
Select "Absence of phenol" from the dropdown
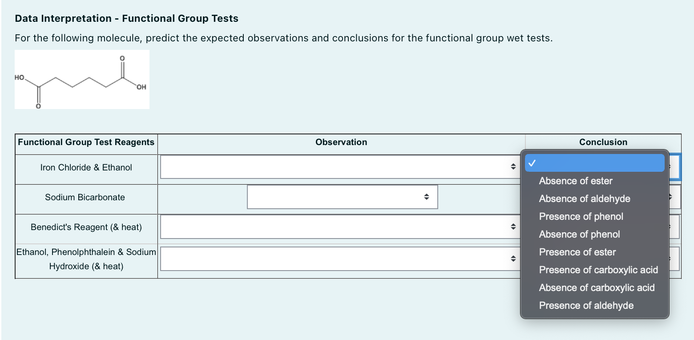point(579,234)
